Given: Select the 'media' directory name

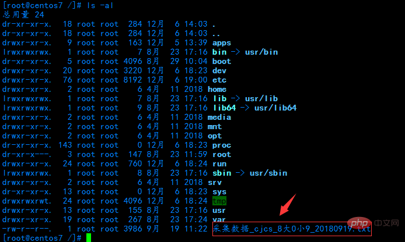Looking at the screenshot, I should point(219,117).
